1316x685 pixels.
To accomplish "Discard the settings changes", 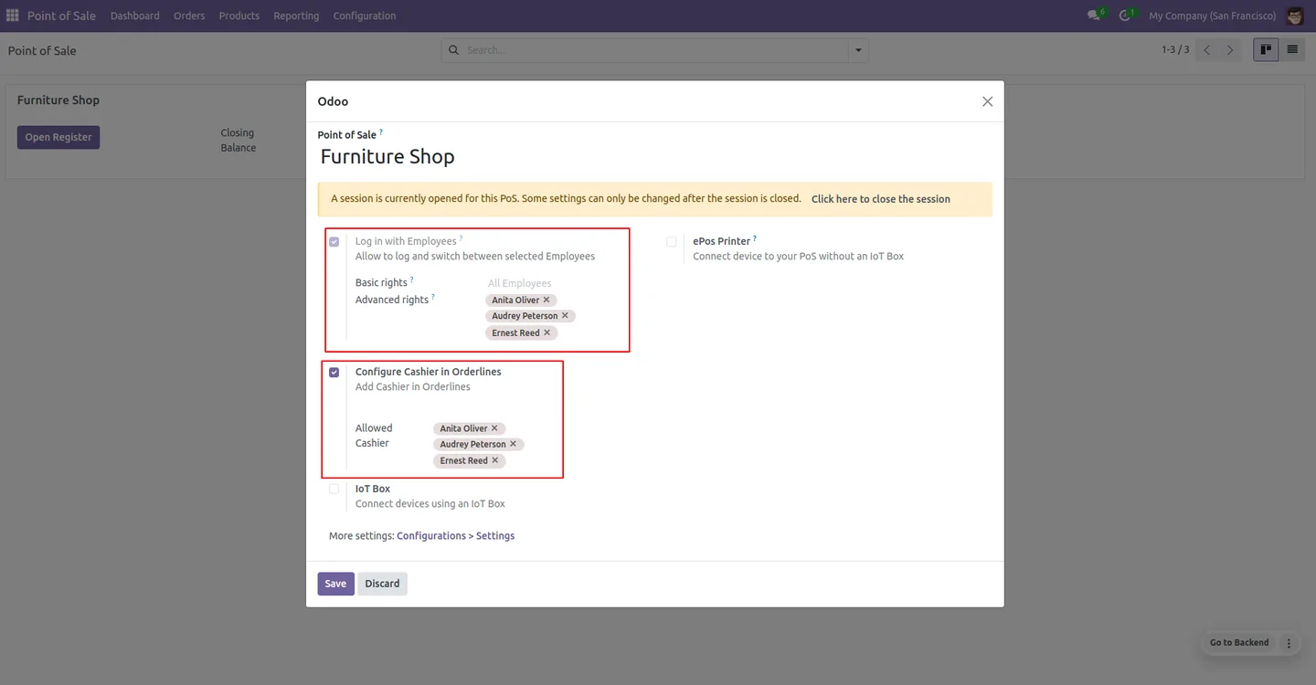I will pos(382,584).
